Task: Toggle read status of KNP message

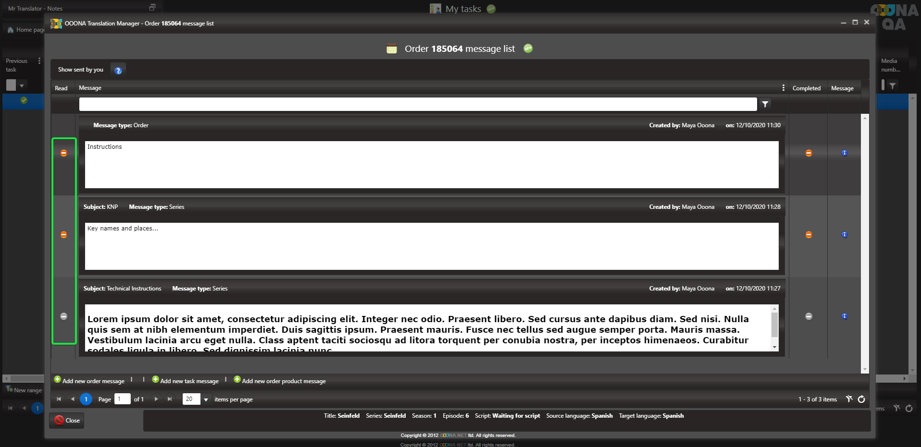Action: pyautogui.click(x=64, y=235)
